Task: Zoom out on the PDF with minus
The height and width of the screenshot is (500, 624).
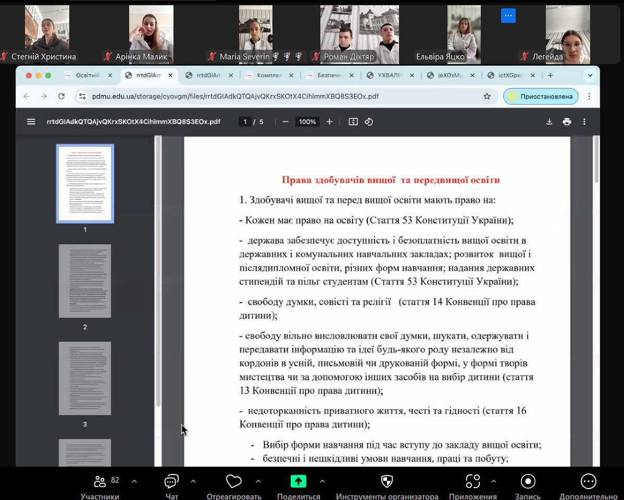Action: click(285, 122)
